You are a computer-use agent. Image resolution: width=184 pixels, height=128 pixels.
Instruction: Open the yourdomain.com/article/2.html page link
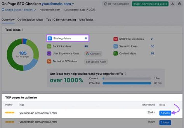point(38,122)
